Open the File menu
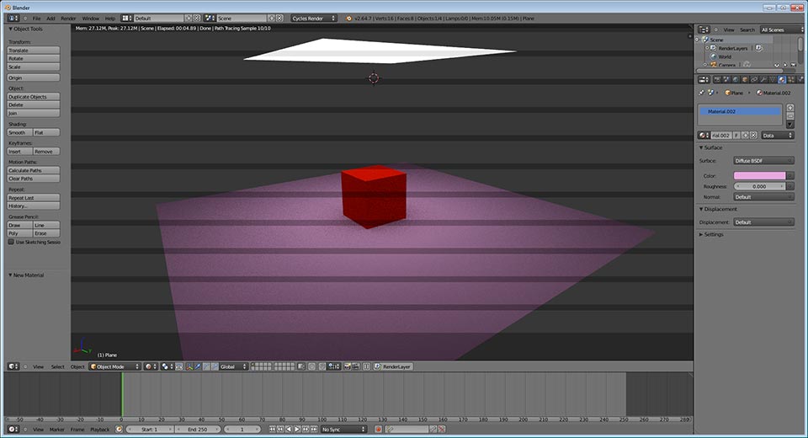 coord(36,18)
